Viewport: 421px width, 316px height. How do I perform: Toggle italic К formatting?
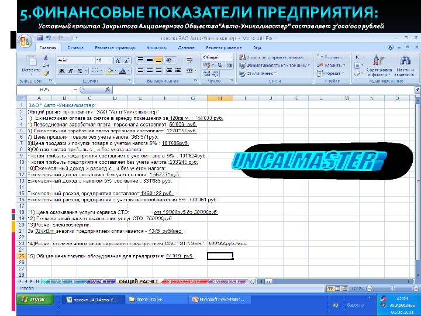point(70,71)
